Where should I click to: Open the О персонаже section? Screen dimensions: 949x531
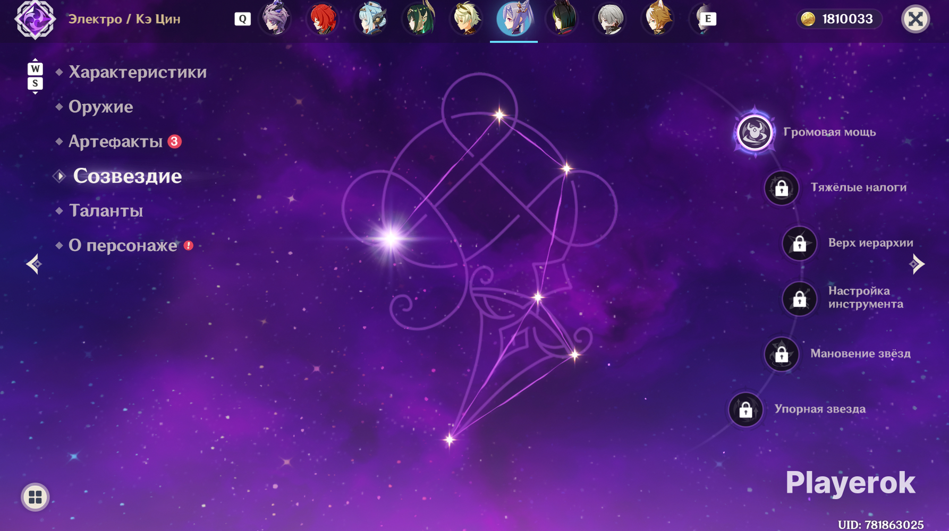click(x=123, y=245)
